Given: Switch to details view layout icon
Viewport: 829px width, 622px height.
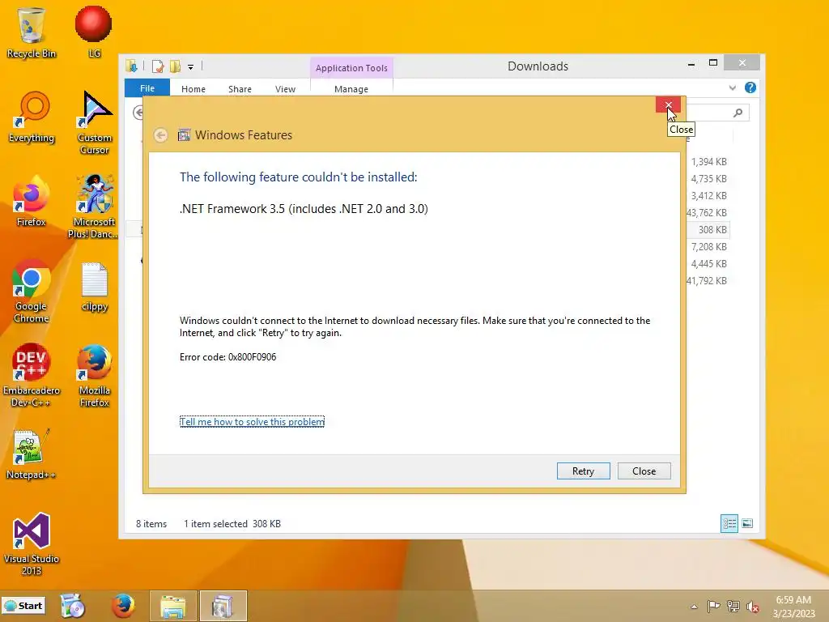Looking at the screenshot, I should pyautogui.click(x=729, y=524).
